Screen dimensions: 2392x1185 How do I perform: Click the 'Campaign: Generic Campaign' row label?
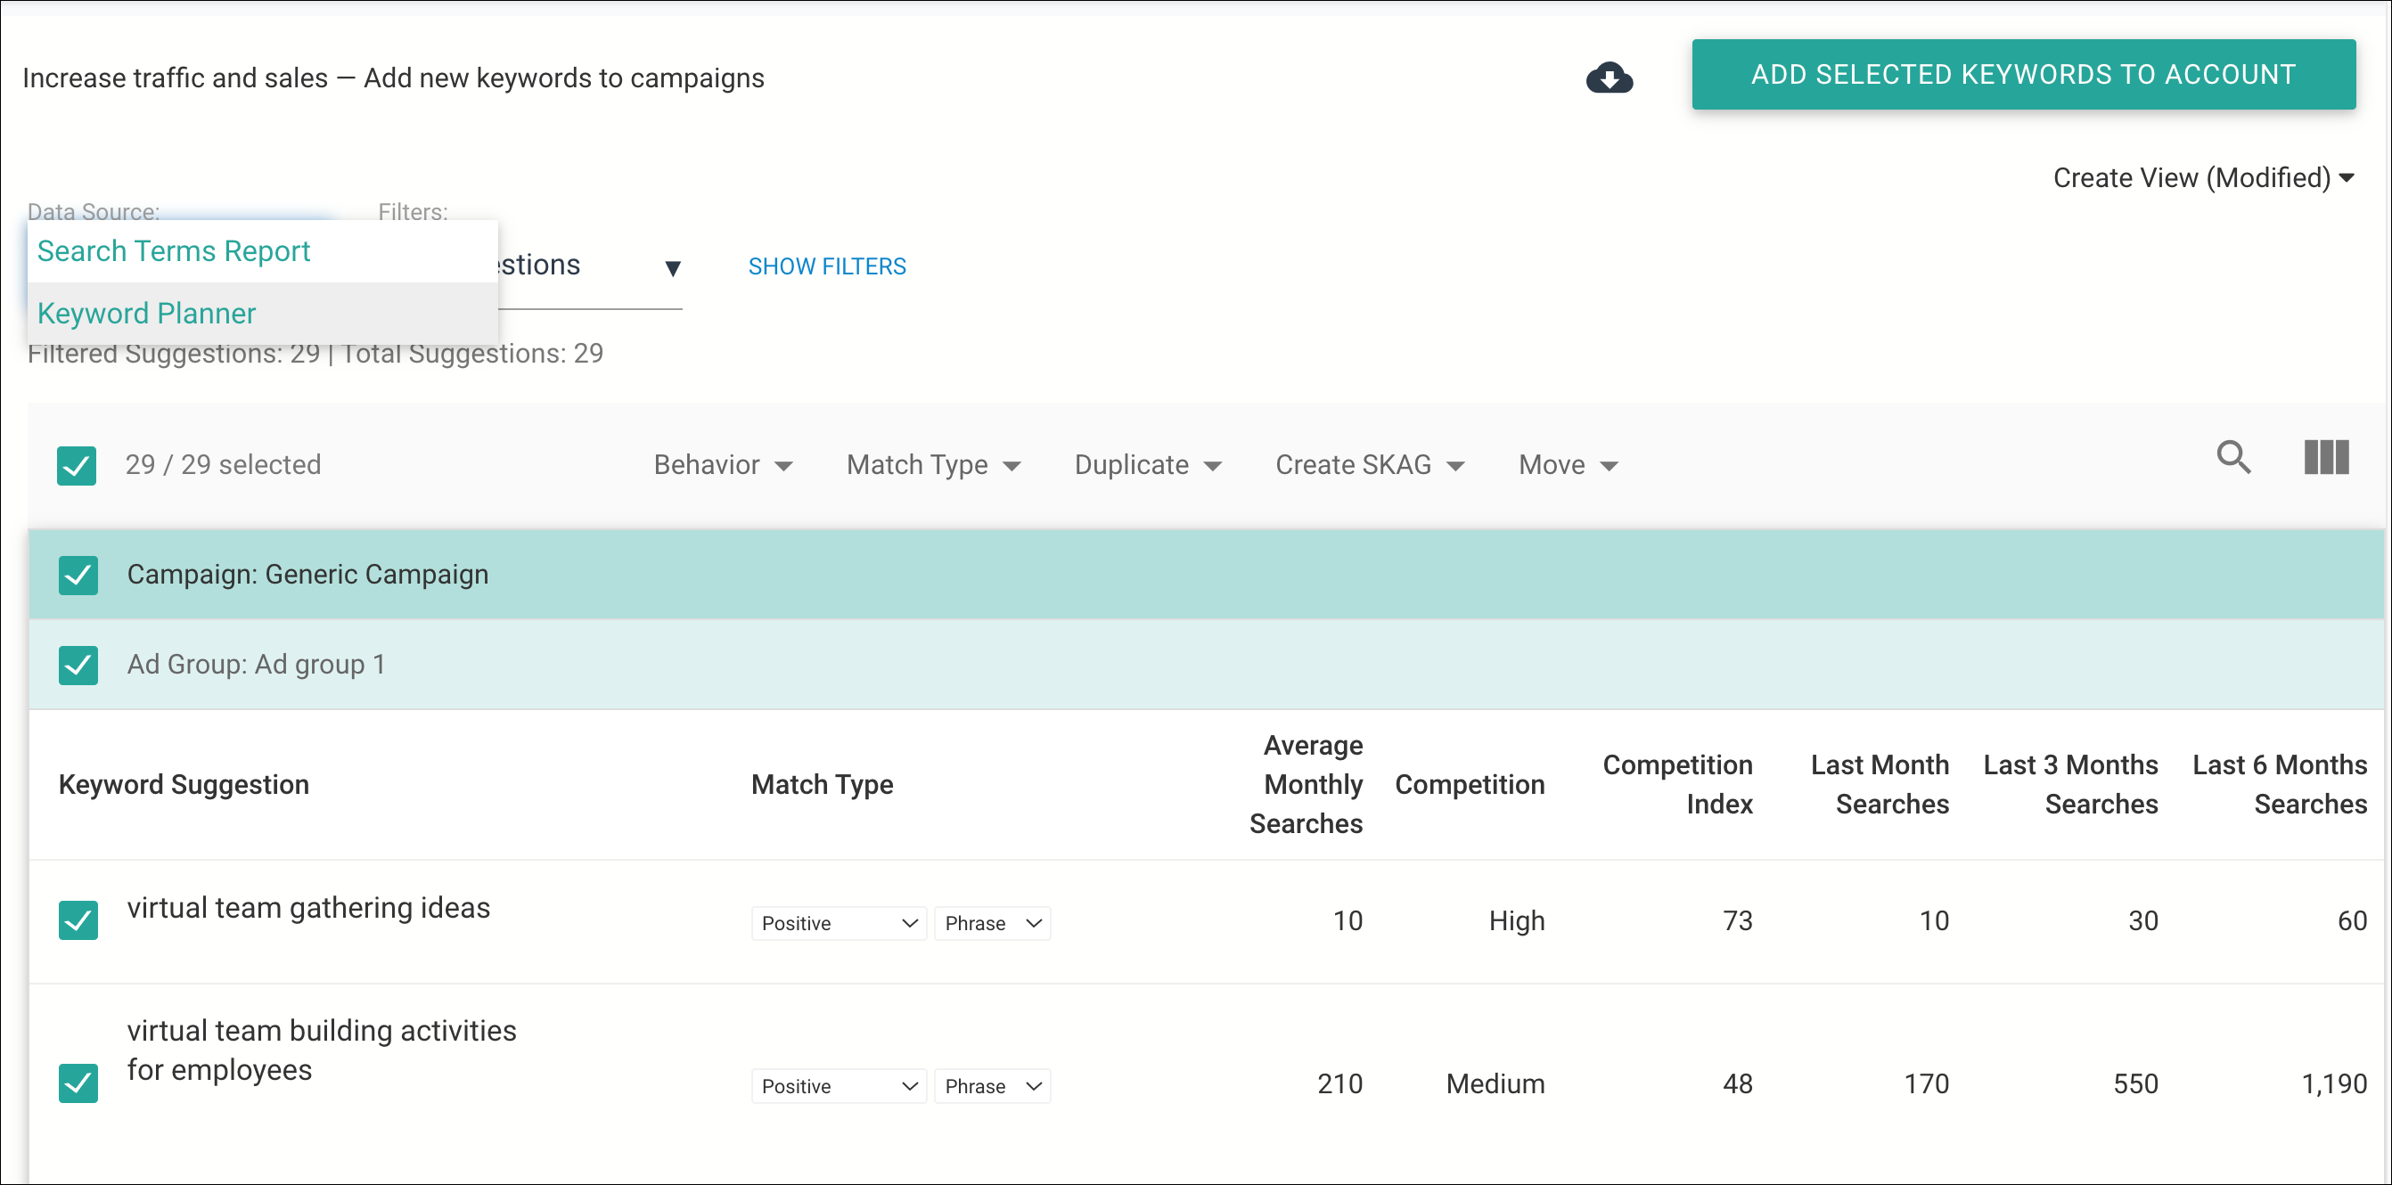(x=307, y=575)
